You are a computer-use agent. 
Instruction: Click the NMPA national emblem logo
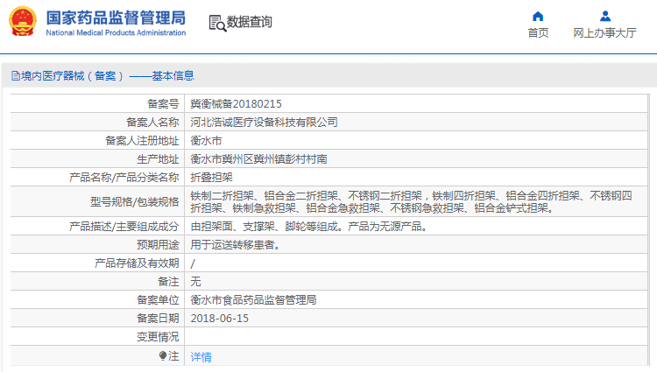22,23
